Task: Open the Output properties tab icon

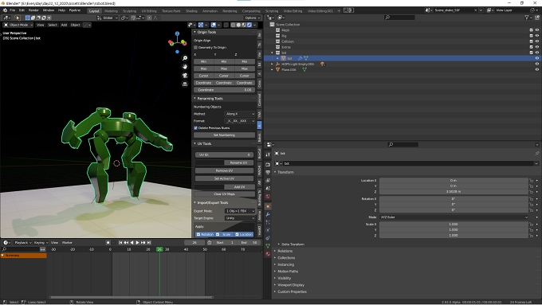Action: pyautogui.click(x=268, y=172)
